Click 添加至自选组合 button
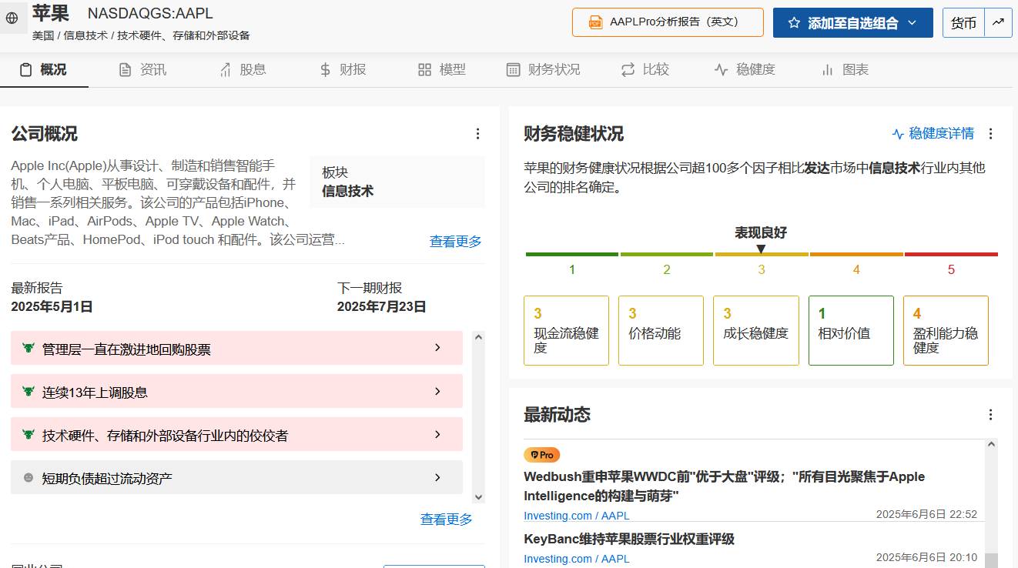 (x=852, y=22)
